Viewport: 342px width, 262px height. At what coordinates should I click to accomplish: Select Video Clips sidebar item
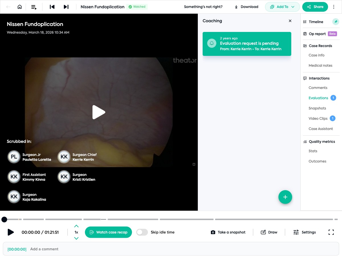[x=318, y=119]
